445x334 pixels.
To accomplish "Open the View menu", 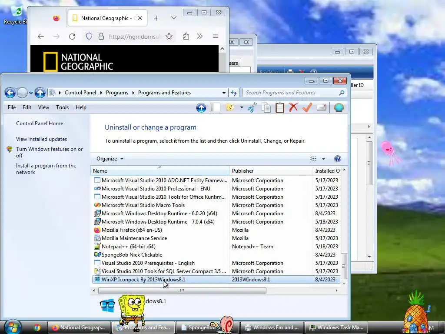I will point(44,107).
